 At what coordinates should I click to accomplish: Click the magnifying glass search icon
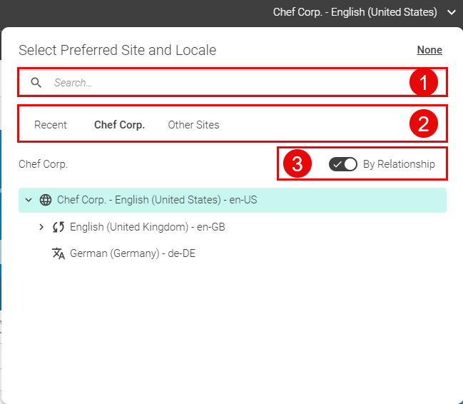(x=36, y=83)
